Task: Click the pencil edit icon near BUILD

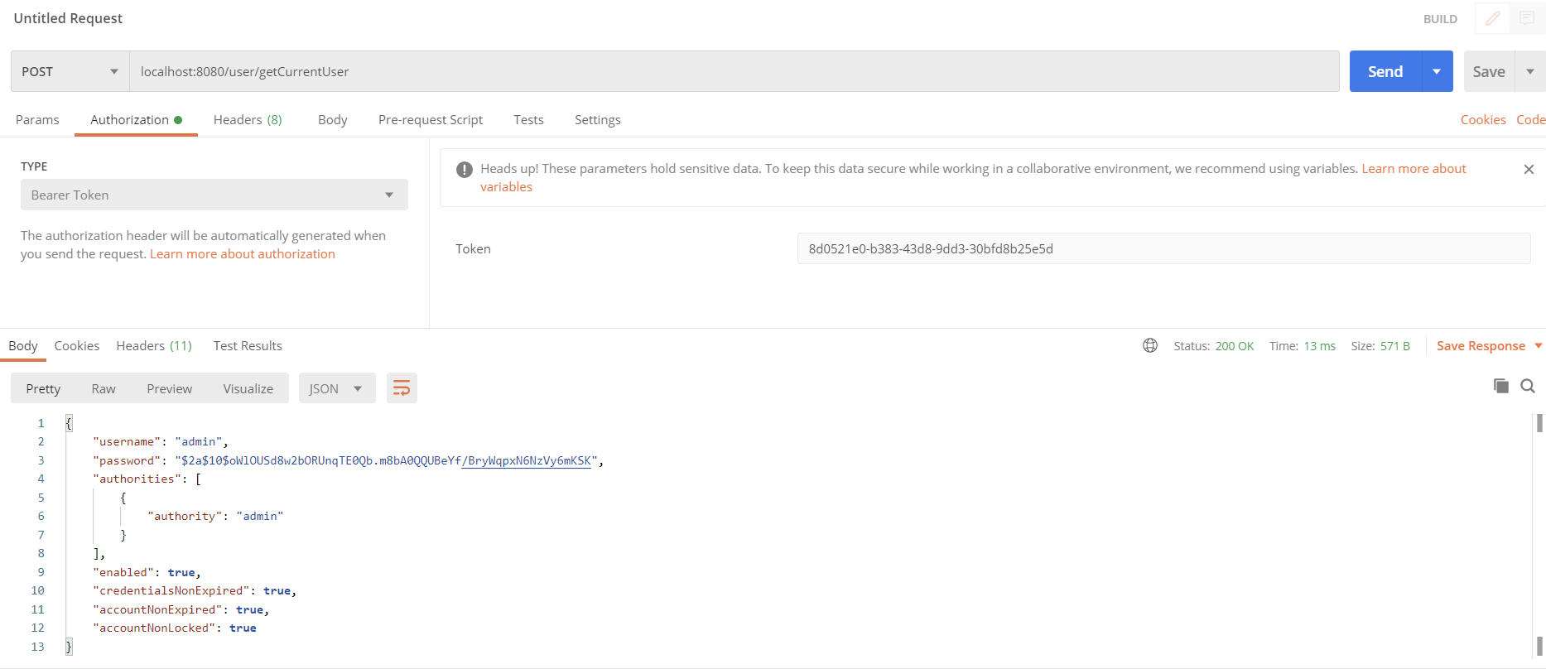Action: [1492, 18]
